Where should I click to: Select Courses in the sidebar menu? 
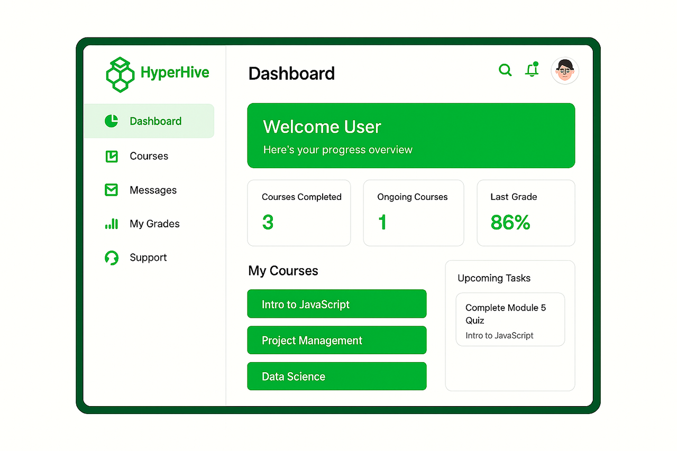(149, 156)
